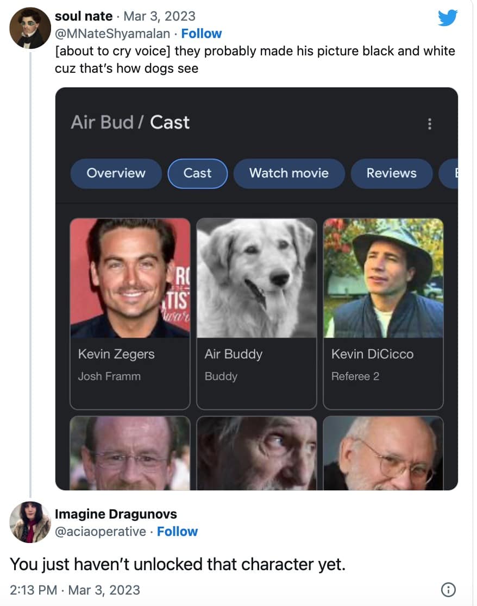Open the bottom-right cast member with glasses
477x606 pixels.
pos(383,453)
